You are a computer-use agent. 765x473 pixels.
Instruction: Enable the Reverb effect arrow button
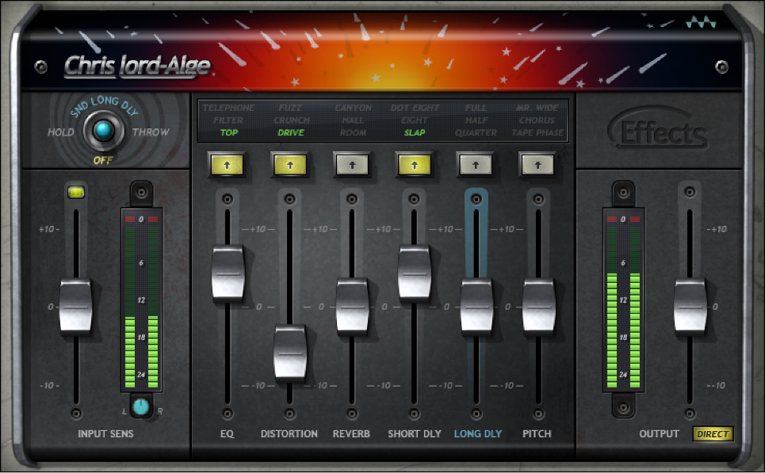352,164
